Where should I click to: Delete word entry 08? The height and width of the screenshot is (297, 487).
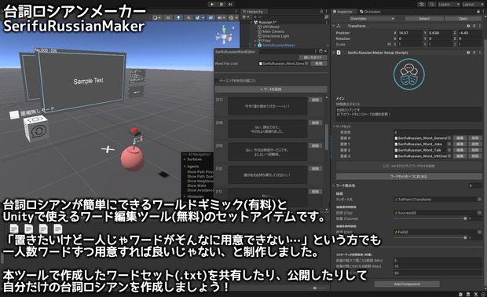point(315,123)
